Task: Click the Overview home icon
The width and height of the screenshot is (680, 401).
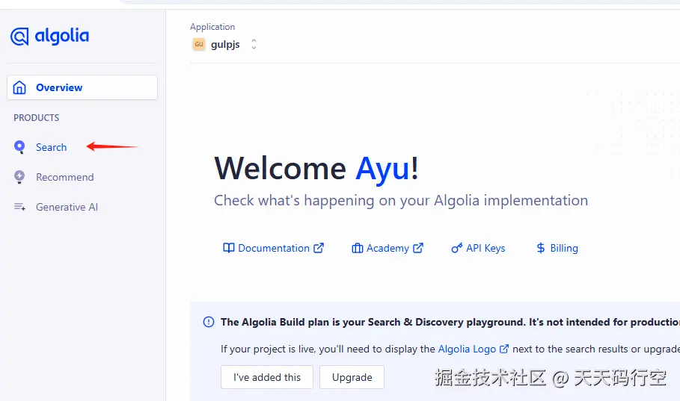Action: pos(19,87)
